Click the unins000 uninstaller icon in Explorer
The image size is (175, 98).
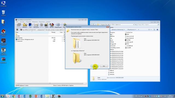tap(126, 48)
